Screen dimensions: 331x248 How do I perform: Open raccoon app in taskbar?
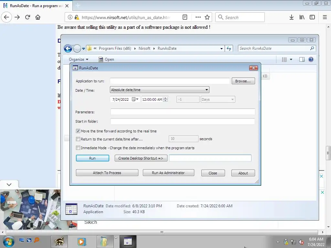coord(59,242)
